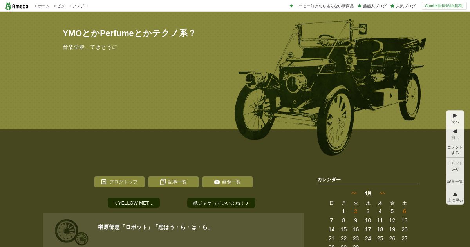The image size is (470, 247).
Task: Click calendar date 11
Action: point(380,220)
